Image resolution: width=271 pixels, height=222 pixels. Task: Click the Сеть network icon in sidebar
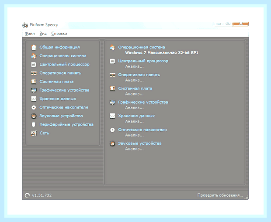point(34,133)
